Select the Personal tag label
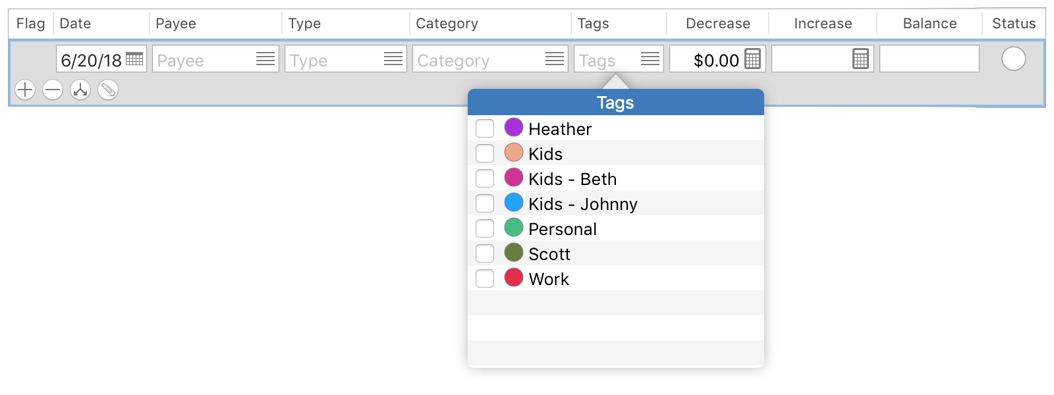The image size is (1054, 395). [x=562, y=228]
